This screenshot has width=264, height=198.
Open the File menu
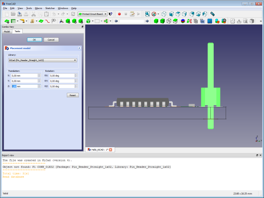point(5,8)
